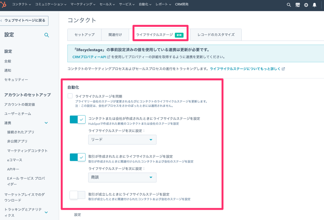The image size is (324, 220).
Task: Open マーケットプレイスでのダウンロード in sidebar
Action: (25, 197)
